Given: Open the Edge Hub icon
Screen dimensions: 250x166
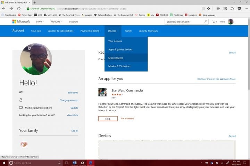Looking at the screenshot, I should 218,9.
